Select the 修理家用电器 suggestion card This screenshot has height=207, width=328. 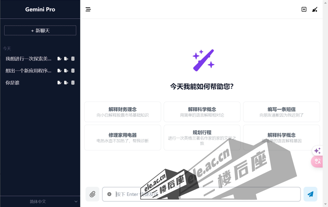click(x=122, y=137)
